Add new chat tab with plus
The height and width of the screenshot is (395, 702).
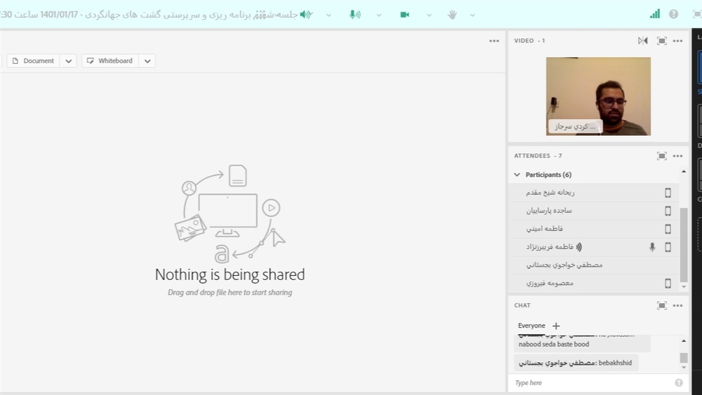click(x=556, y=325)
